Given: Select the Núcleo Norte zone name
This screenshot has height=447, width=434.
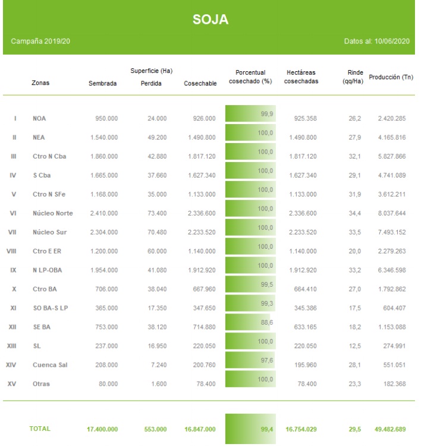Looking at the screenshot, I should (52, 213).
